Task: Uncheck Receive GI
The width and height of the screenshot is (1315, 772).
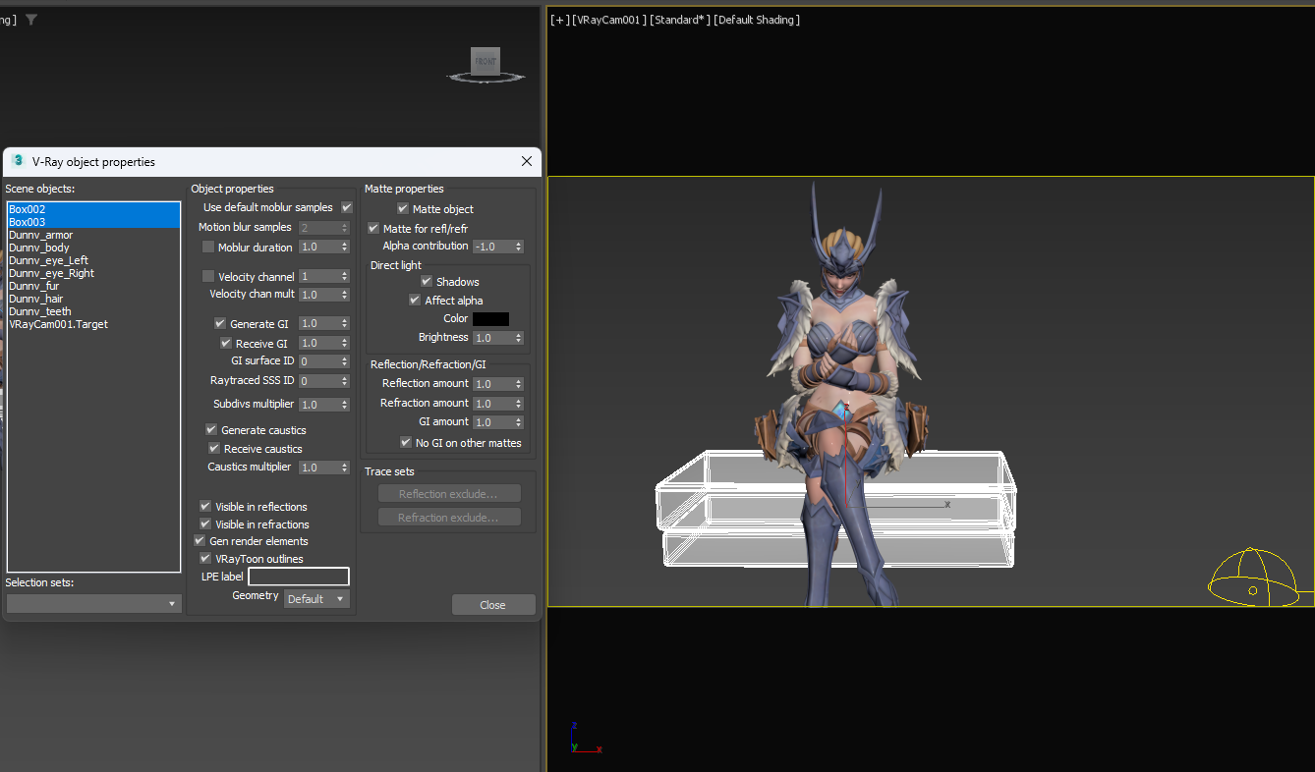Action: point(226,344)
